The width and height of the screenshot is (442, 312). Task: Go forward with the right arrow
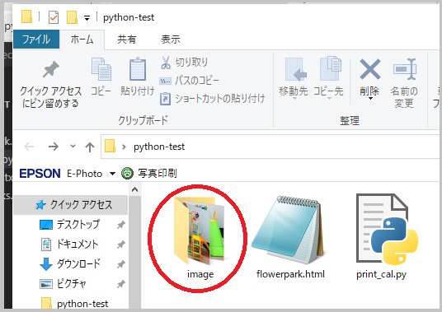pyautogui.click(x=54, y=147)
